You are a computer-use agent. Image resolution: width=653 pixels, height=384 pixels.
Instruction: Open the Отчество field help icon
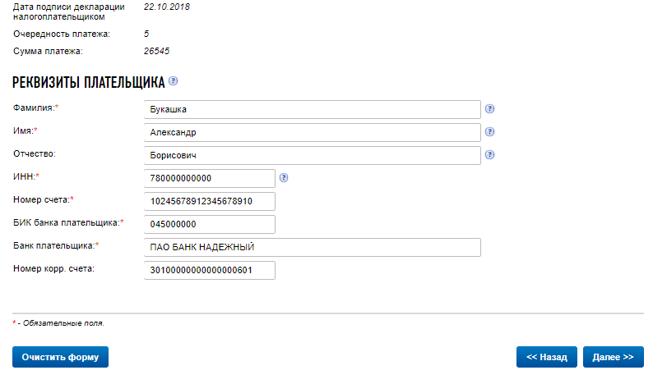coord(490,154)
